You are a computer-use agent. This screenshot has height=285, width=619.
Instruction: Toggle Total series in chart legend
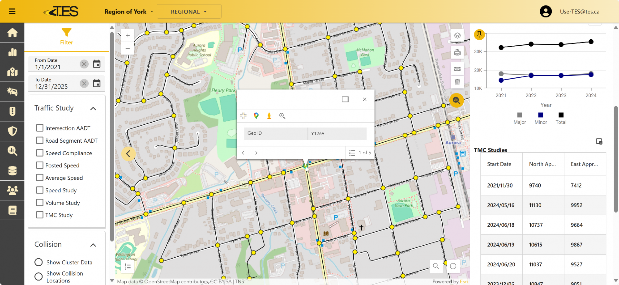(561, 118)
